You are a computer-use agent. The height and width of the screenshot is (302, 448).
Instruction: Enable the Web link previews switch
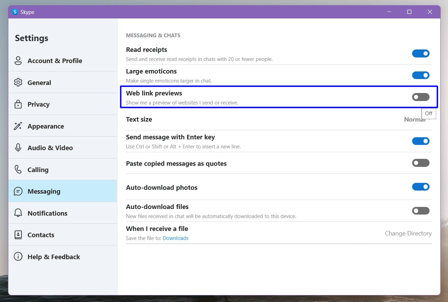[x=420, y=97]
